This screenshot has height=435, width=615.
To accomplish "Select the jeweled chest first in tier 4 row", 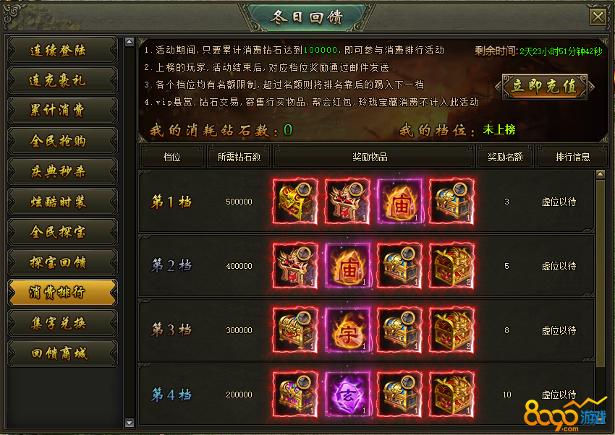I will tap(295, 395).
